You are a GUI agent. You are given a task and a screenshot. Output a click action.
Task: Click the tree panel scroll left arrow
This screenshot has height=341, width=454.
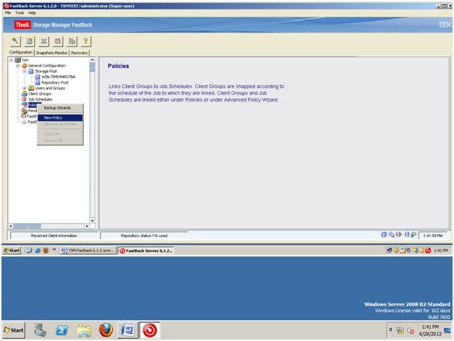point(11,226)
